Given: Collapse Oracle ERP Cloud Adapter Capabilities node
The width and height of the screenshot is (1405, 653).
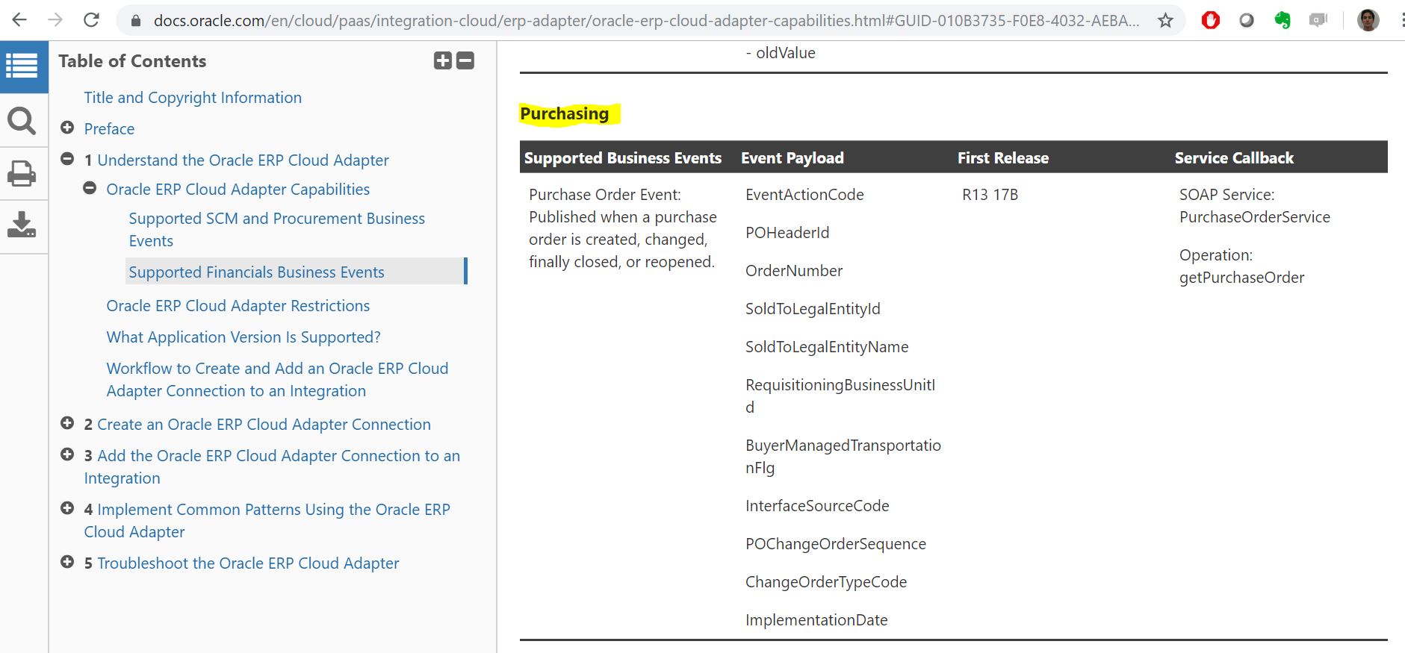Looking at the screenshot, I should click(x=90, y=188).
